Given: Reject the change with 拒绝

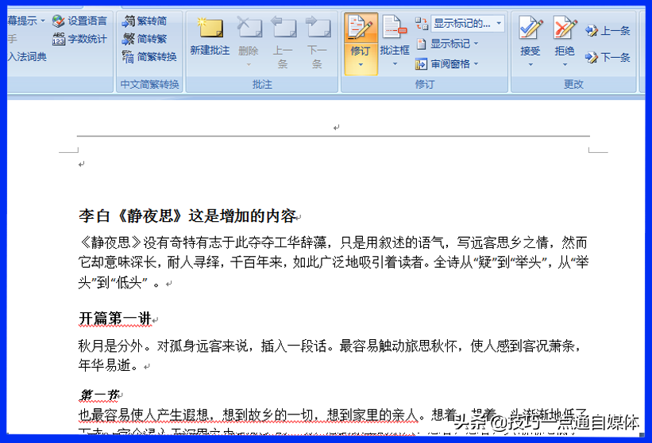Looking at the screenshot, I should pyautogui.click(x=565, y=35).
